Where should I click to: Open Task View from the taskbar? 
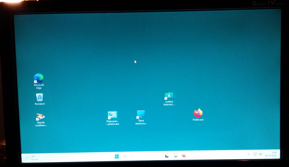coord(167,156)
